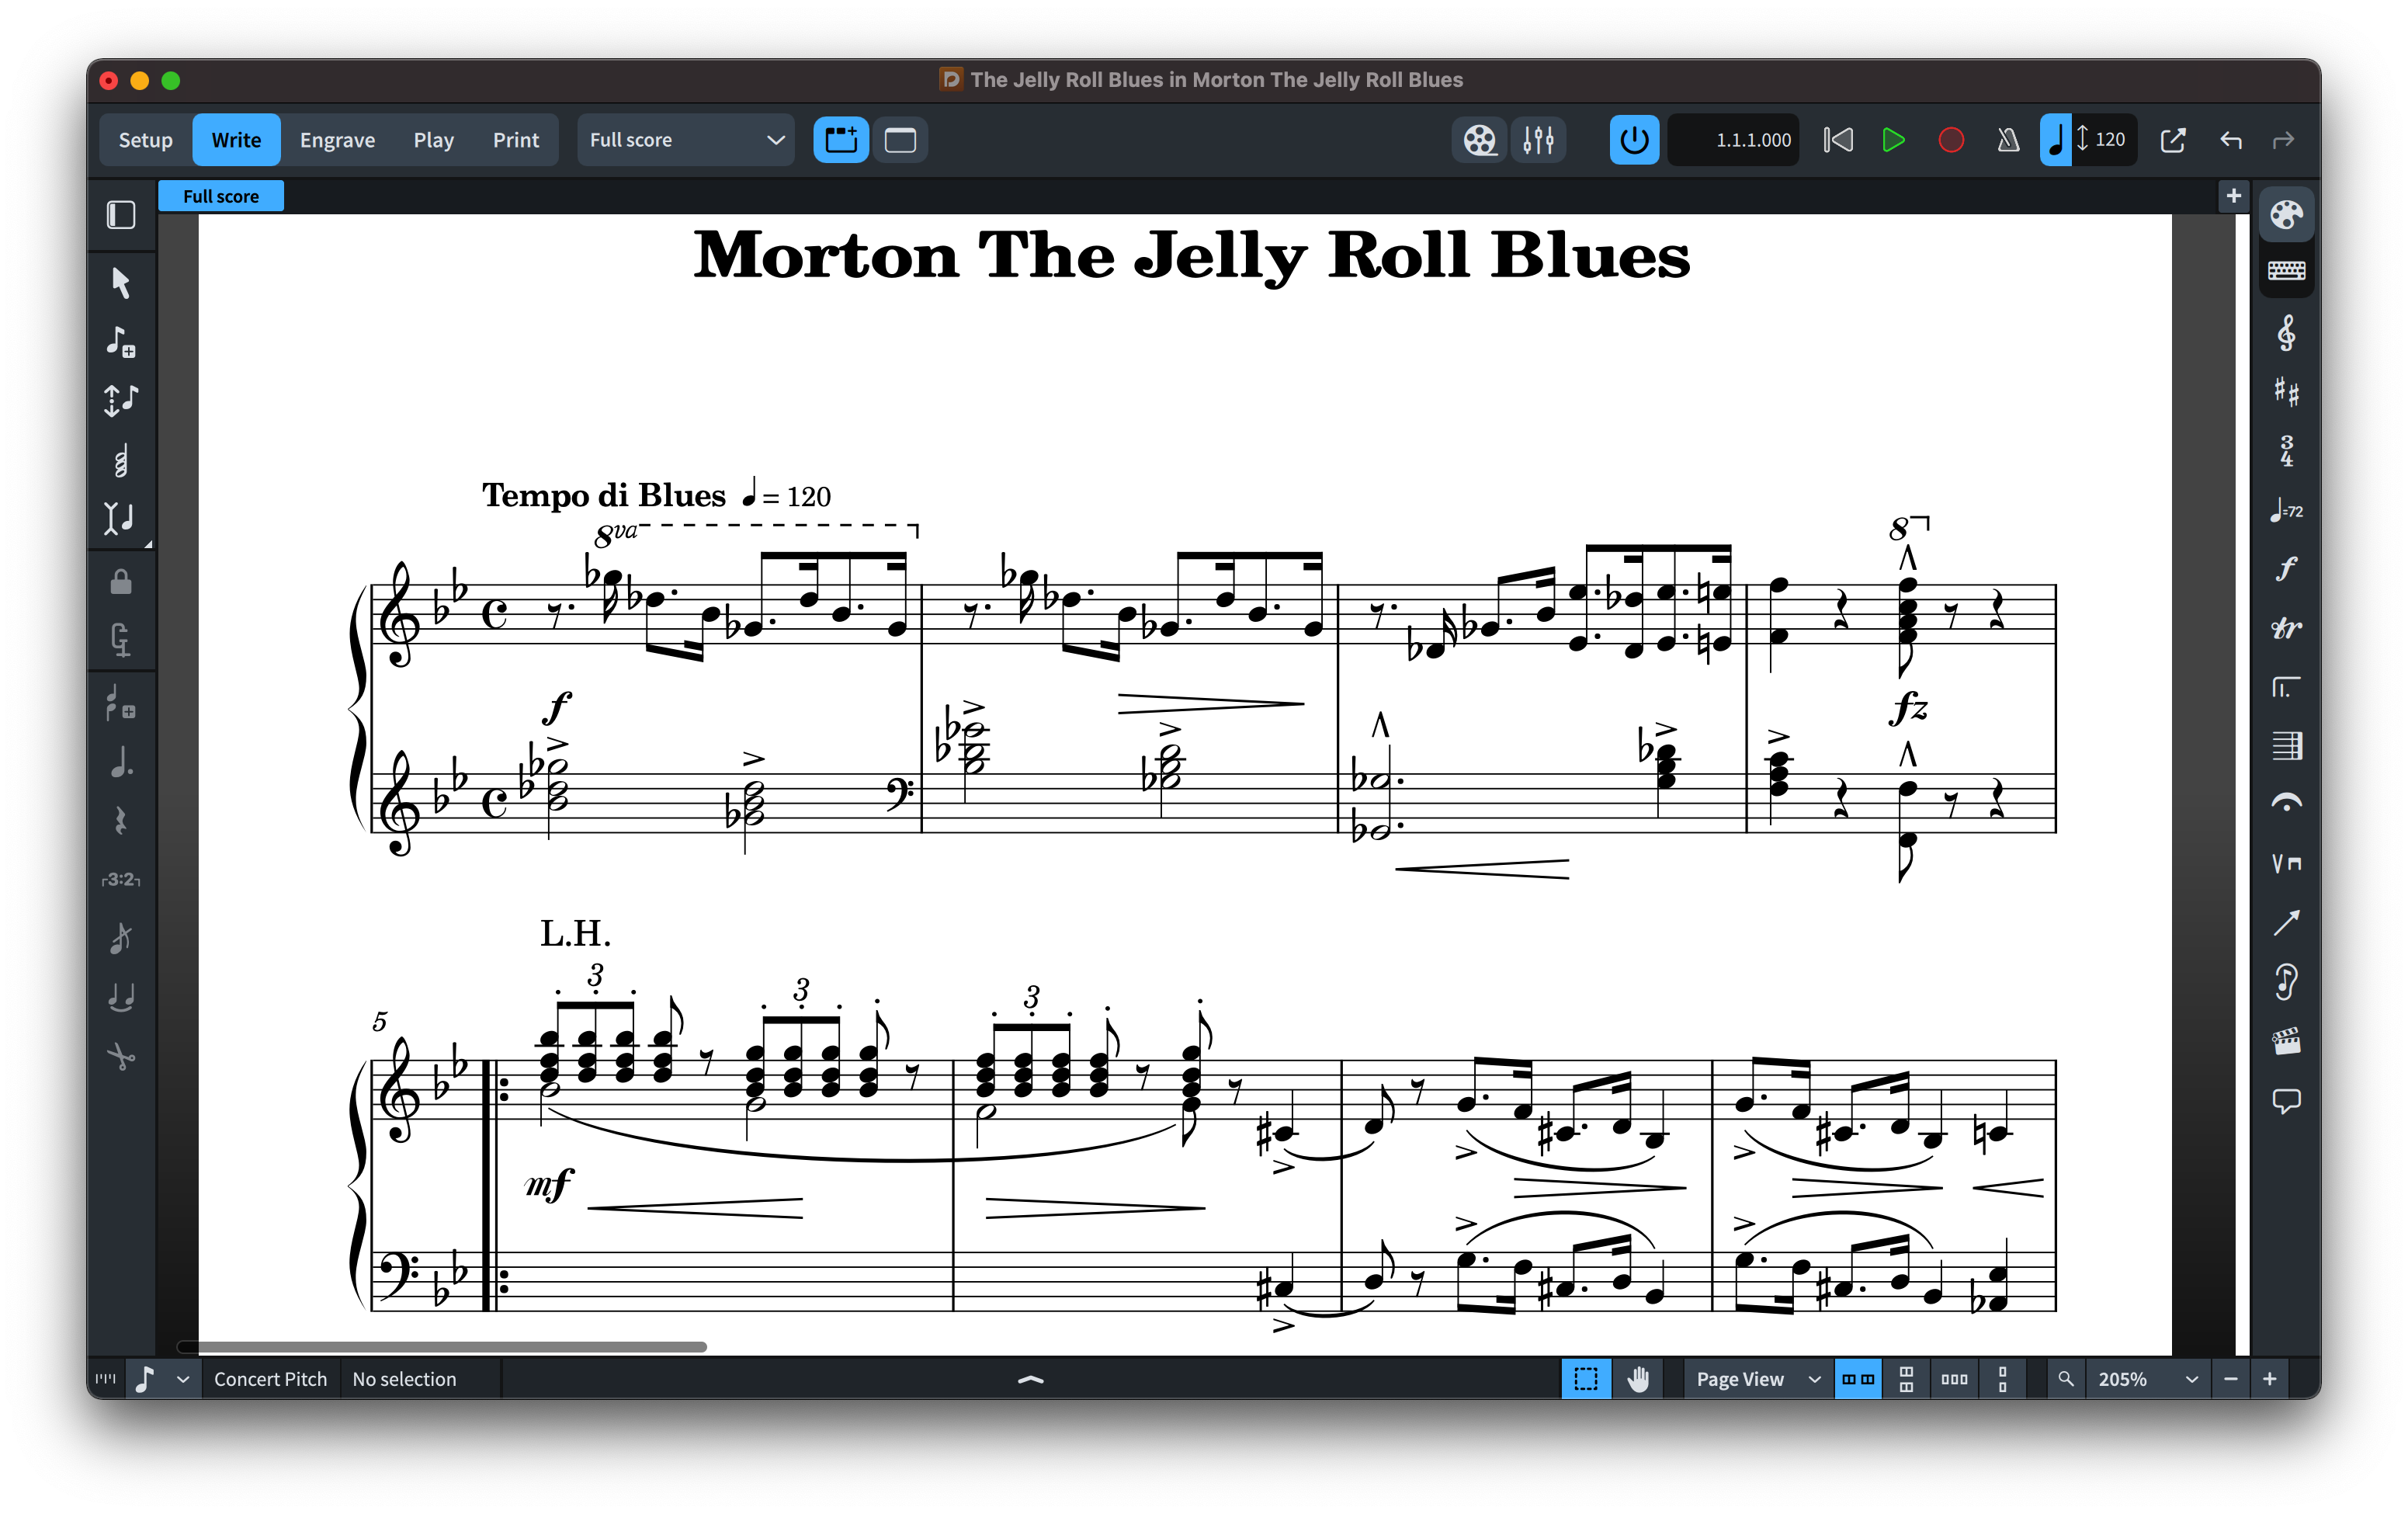Click the grace notes icon
The width and height of the screenshot is (2408, 1514).
pos(121,704)
